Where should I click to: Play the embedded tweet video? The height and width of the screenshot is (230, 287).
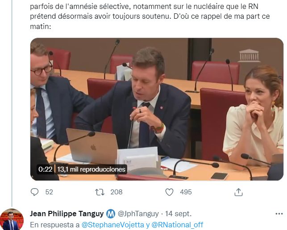[157, 109]
